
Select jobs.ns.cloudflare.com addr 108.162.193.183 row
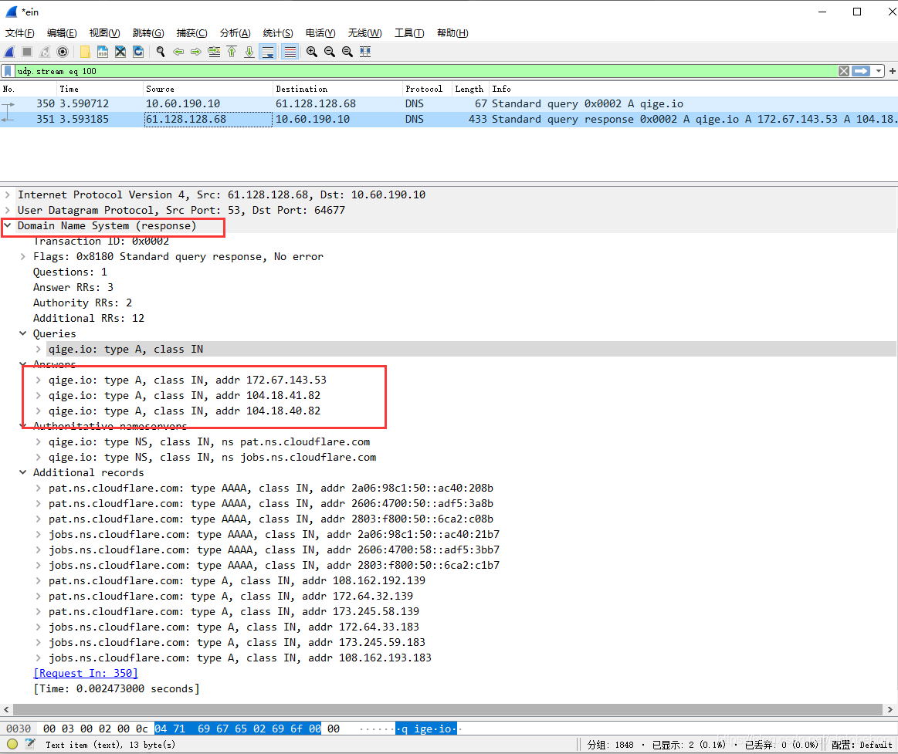tap(240, 658)
